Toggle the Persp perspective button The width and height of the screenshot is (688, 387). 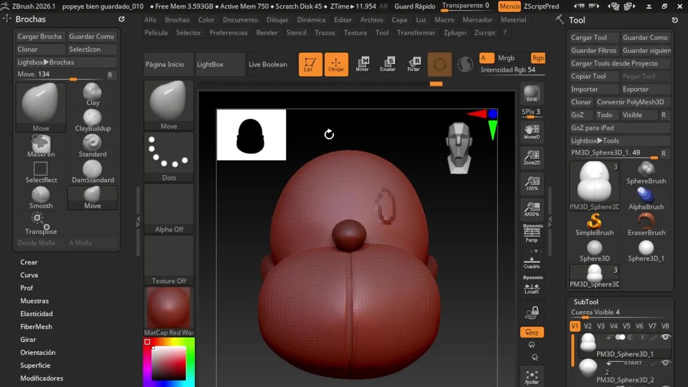pyautogui.click(x=532, y=235)
